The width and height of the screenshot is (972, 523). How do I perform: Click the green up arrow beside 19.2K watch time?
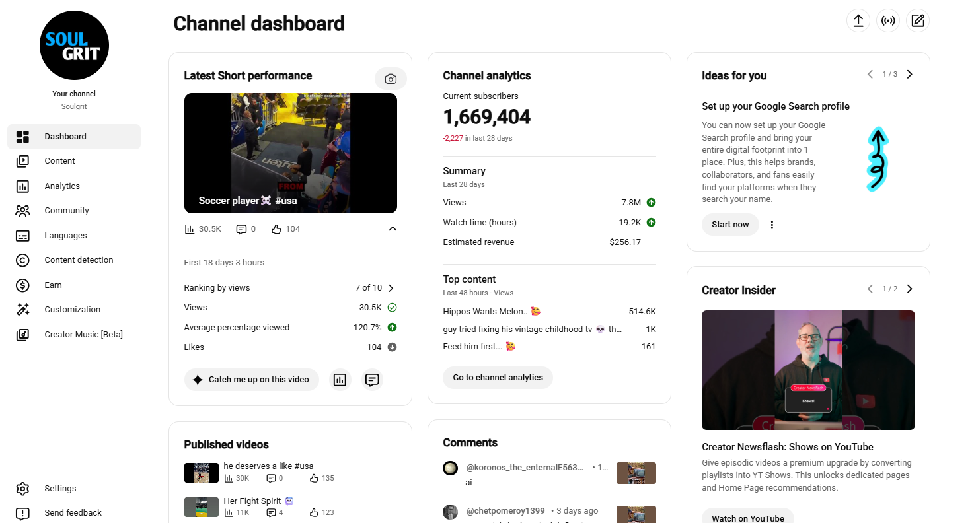[x=651, y=223]
